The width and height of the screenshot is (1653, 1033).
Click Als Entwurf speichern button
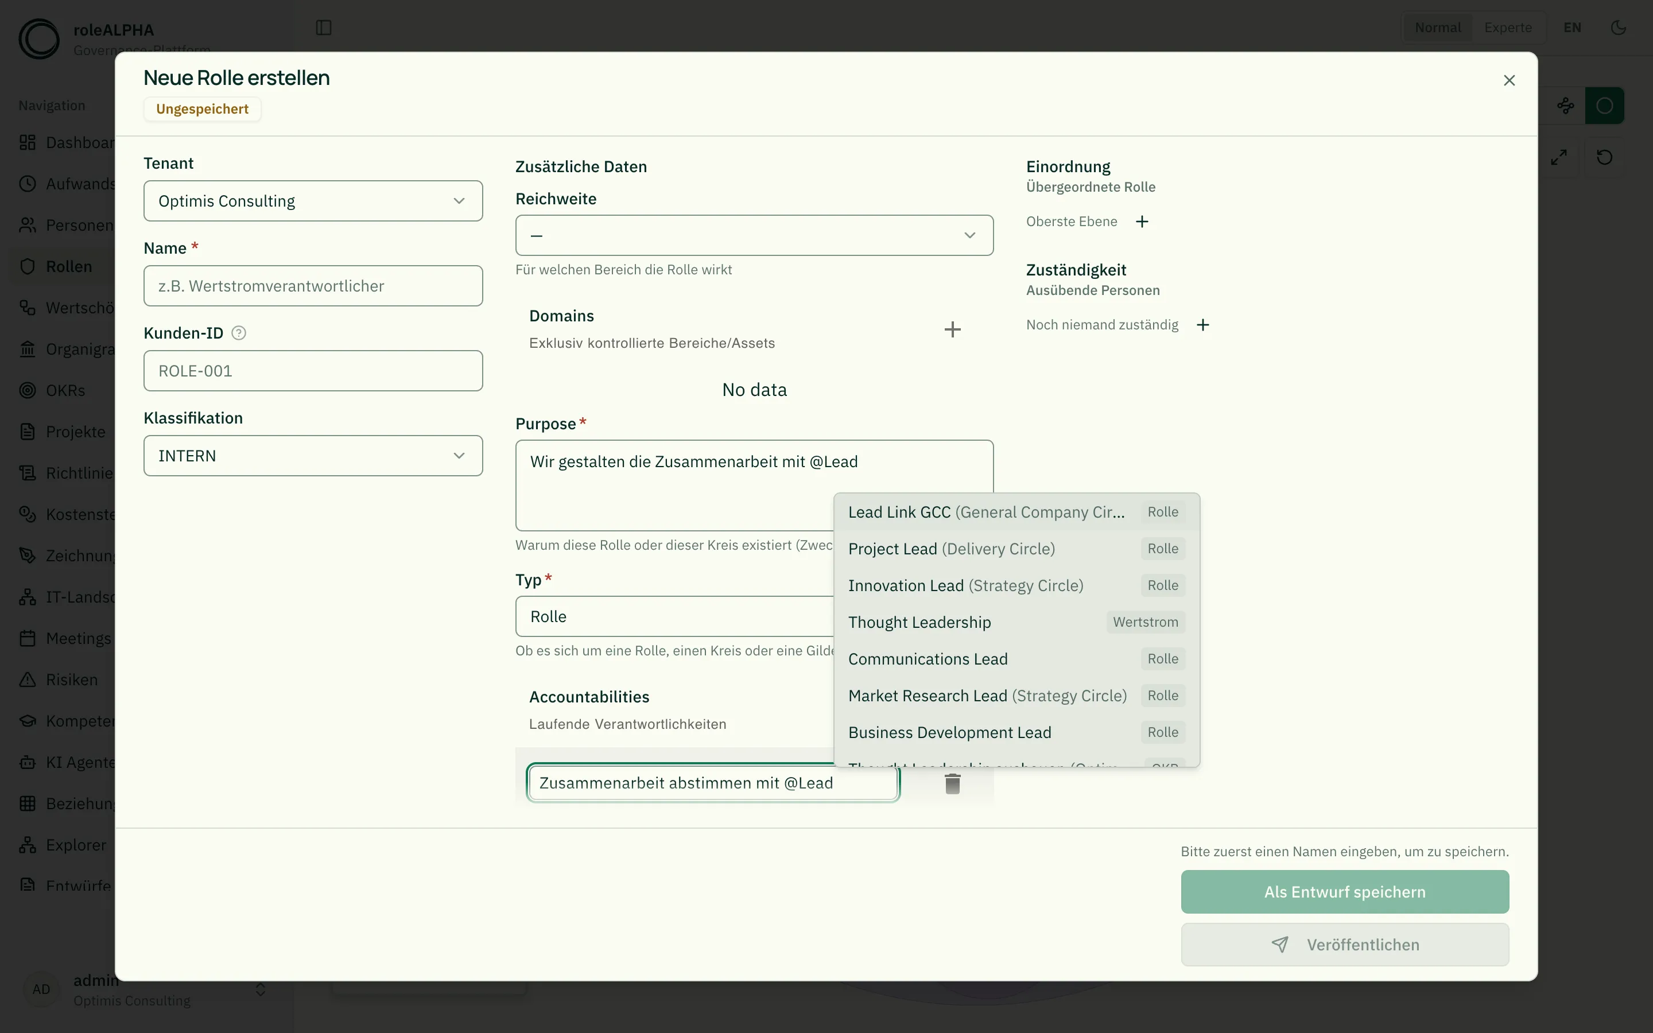coord(1344,892)
